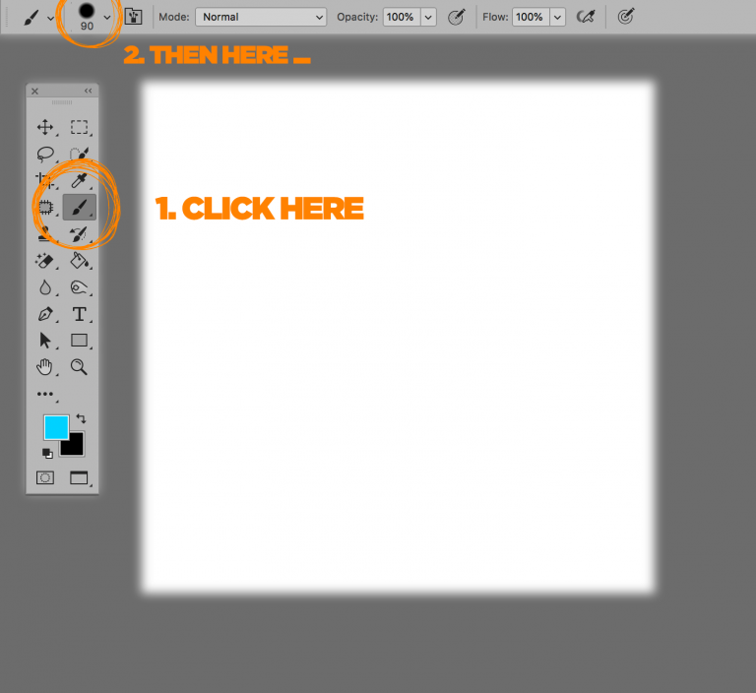Swap foreground and background colors

coord(81,418)
